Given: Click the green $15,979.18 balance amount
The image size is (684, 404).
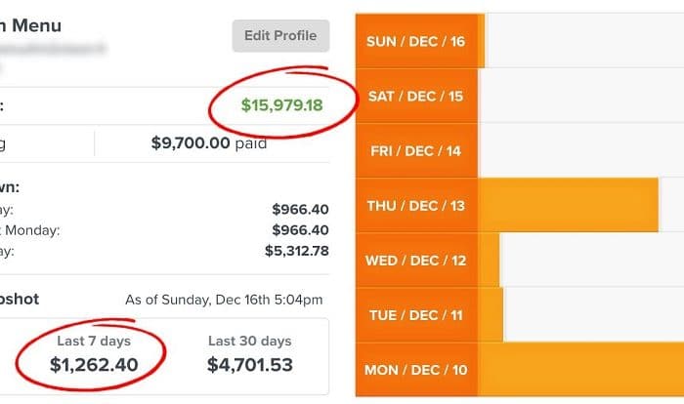Looking at the screenshot, I should point(281,105).
